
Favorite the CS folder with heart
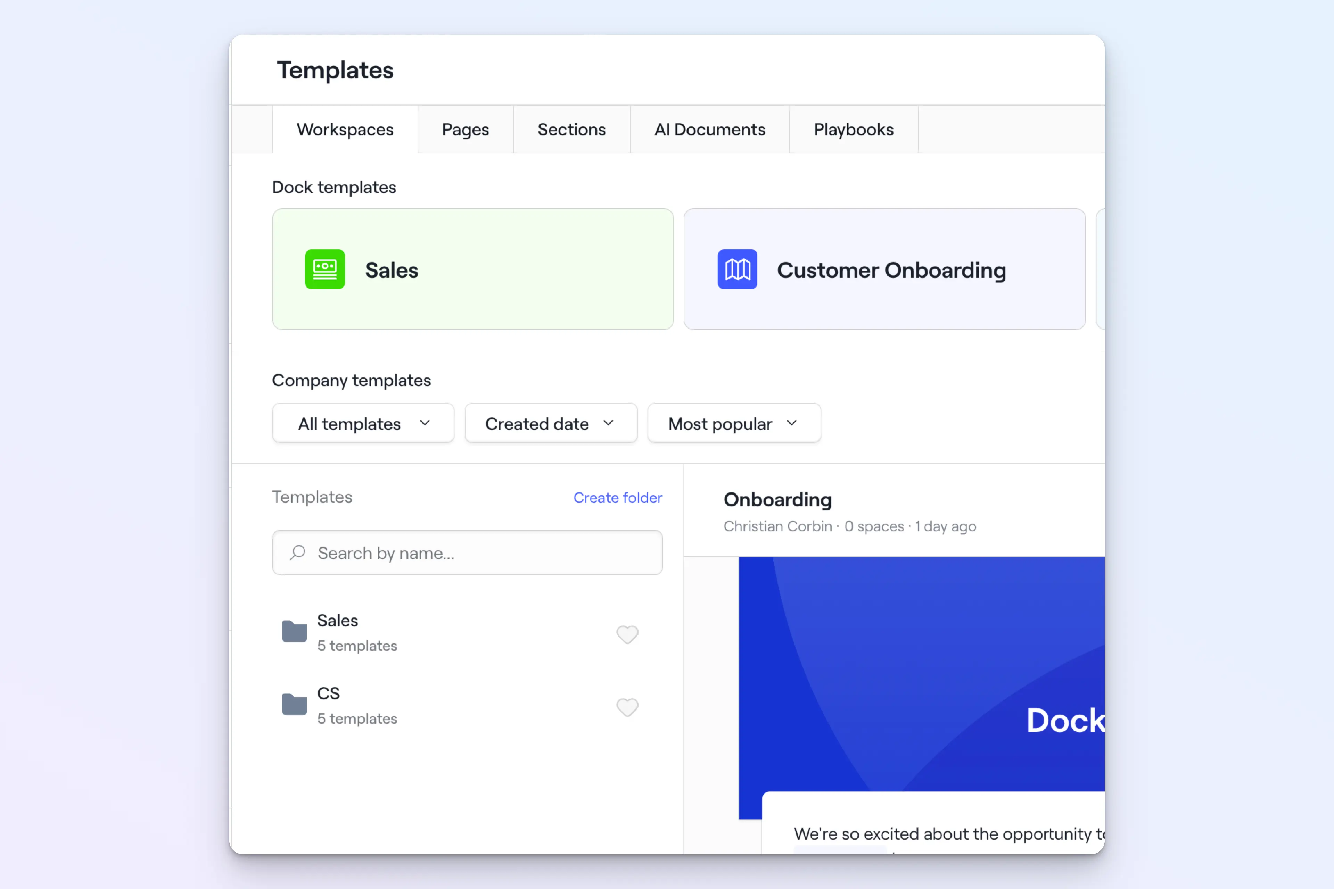point(627,707)
